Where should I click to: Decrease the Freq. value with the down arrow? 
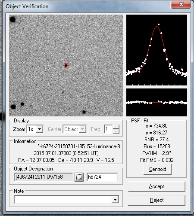(x=116, y=131)
